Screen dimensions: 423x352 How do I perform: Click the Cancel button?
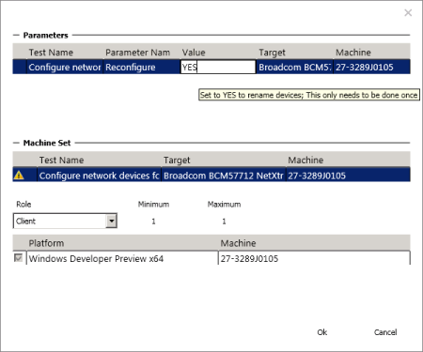click(385, 332)
